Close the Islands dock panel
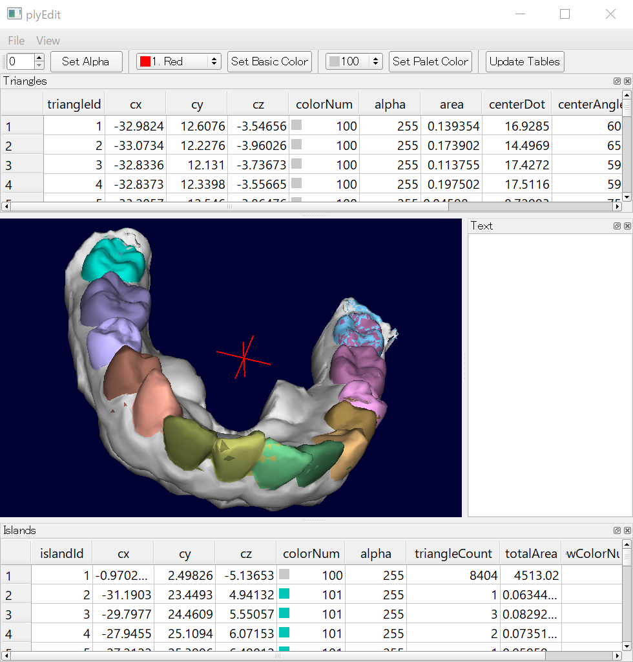The height and width of the screenshot is (662, 633). [627, 531]
